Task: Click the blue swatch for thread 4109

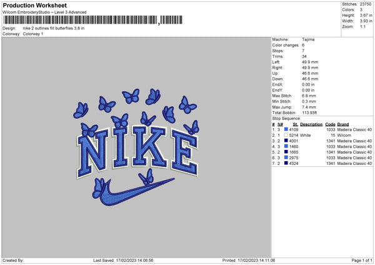Action: (286, 129)
